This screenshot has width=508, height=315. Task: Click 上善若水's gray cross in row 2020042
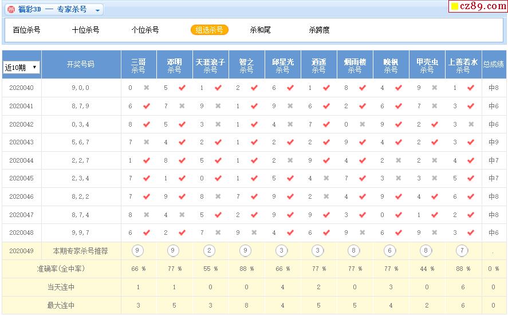(471, 124)
